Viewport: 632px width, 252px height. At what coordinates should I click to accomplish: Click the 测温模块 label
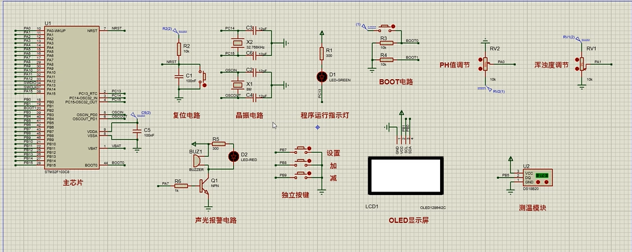tap(533, 208)
